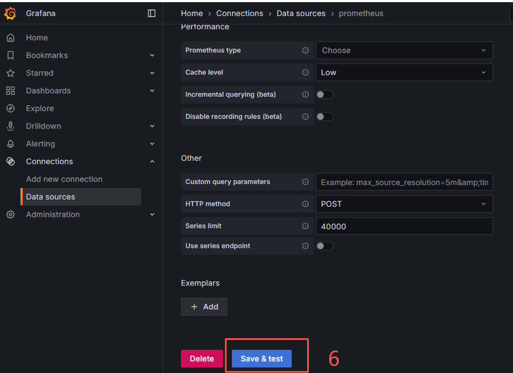Expand the Bookmarks section chevron

[x=152, y=55]
